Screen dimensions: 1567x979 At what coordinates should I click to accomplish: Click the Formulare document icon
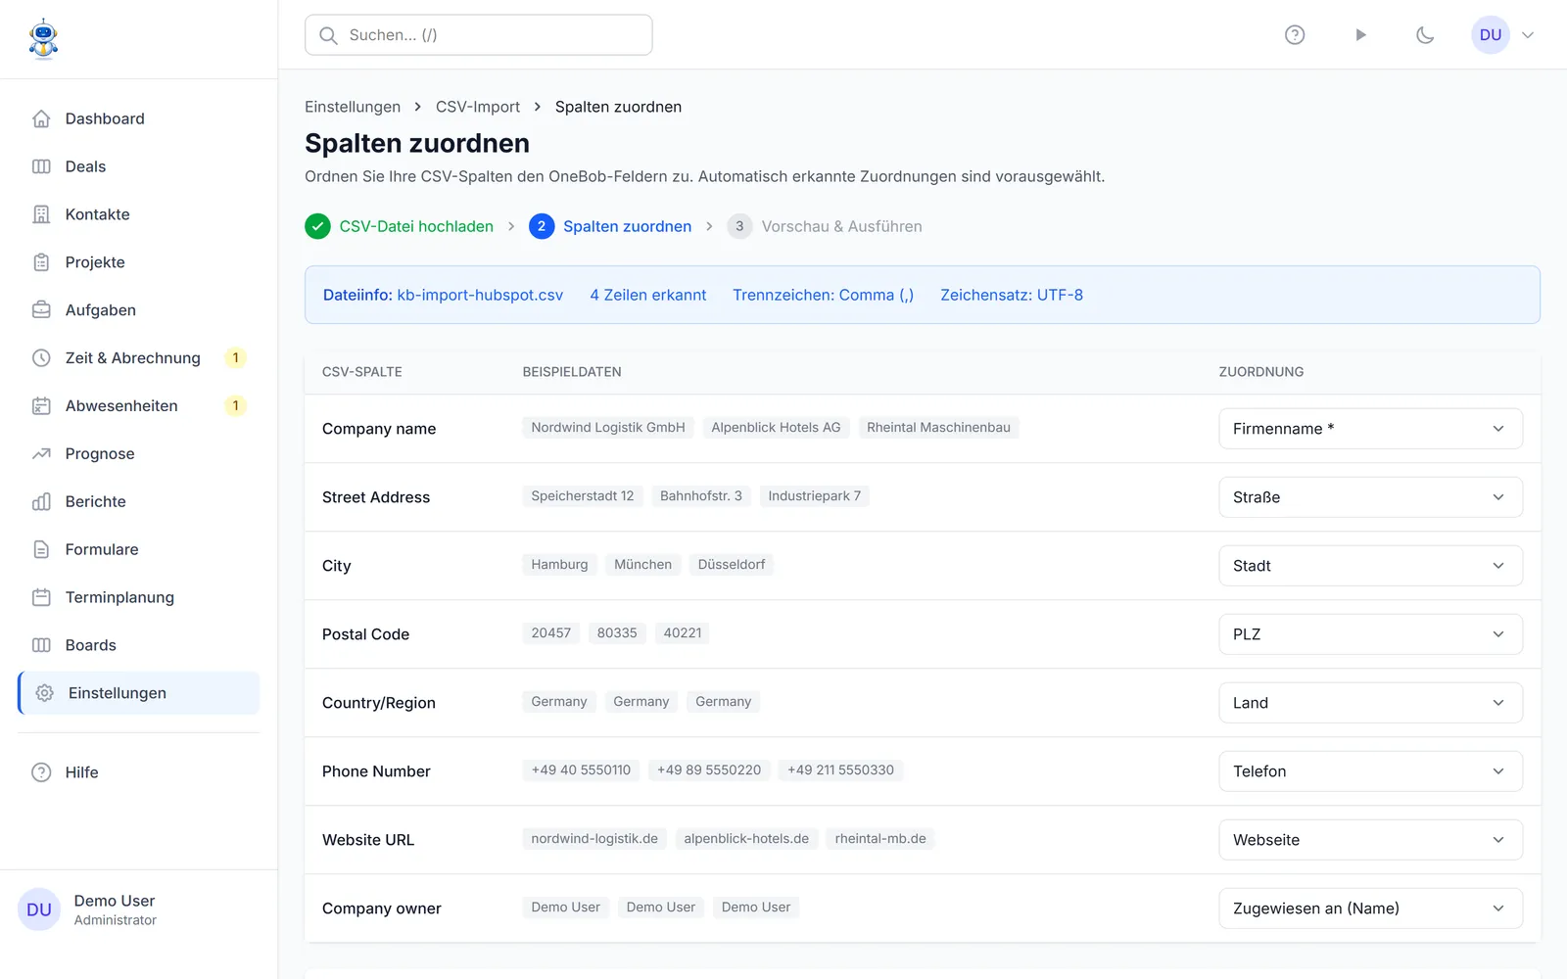(x=41, y=550)
